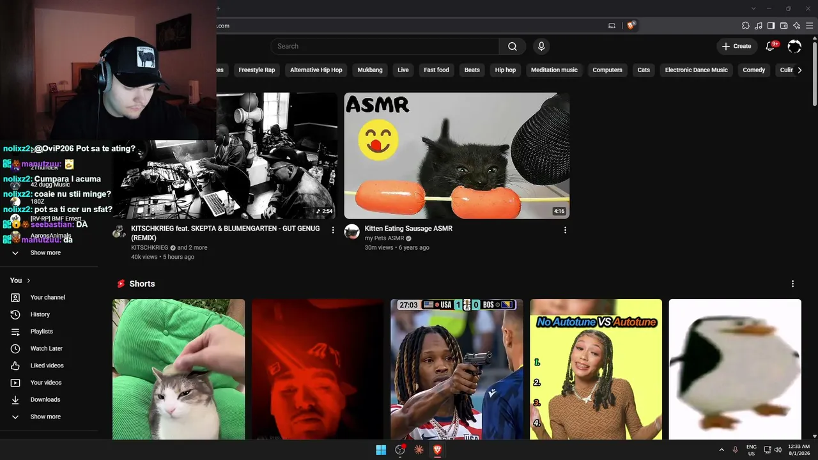The image size is (818, 460).
Task: Select the Mukbang chip
Action: pyautogui.click(x=370, y=70)
